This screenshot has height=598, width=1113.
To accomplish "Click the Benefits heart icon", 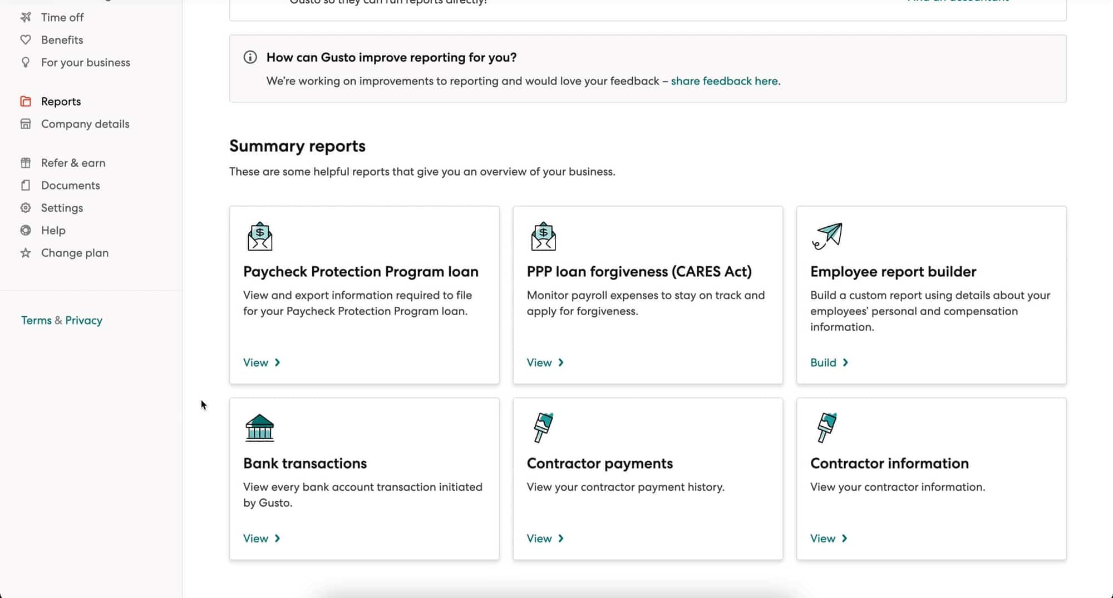I will coord(26,39).
